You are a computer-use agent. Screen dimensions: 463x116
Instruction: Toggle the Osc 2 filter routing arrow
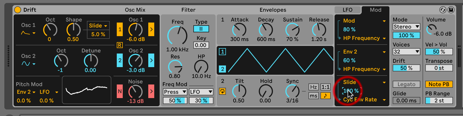click(151, 60)
